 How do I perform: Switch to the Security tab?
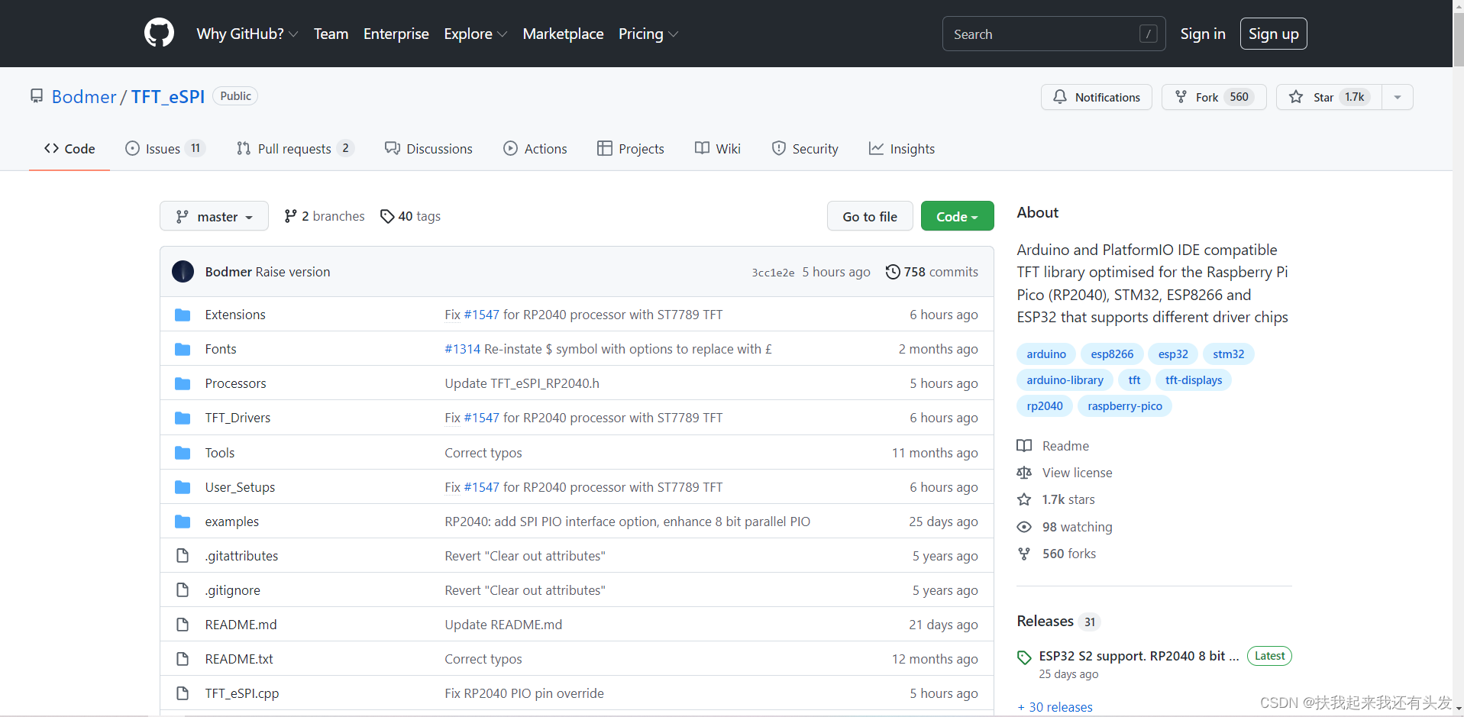[804, 149]
